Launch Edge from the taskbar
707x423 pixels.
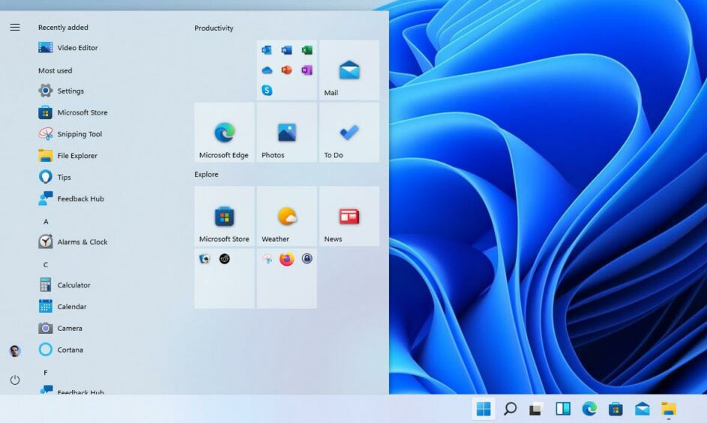pos(589,409)
